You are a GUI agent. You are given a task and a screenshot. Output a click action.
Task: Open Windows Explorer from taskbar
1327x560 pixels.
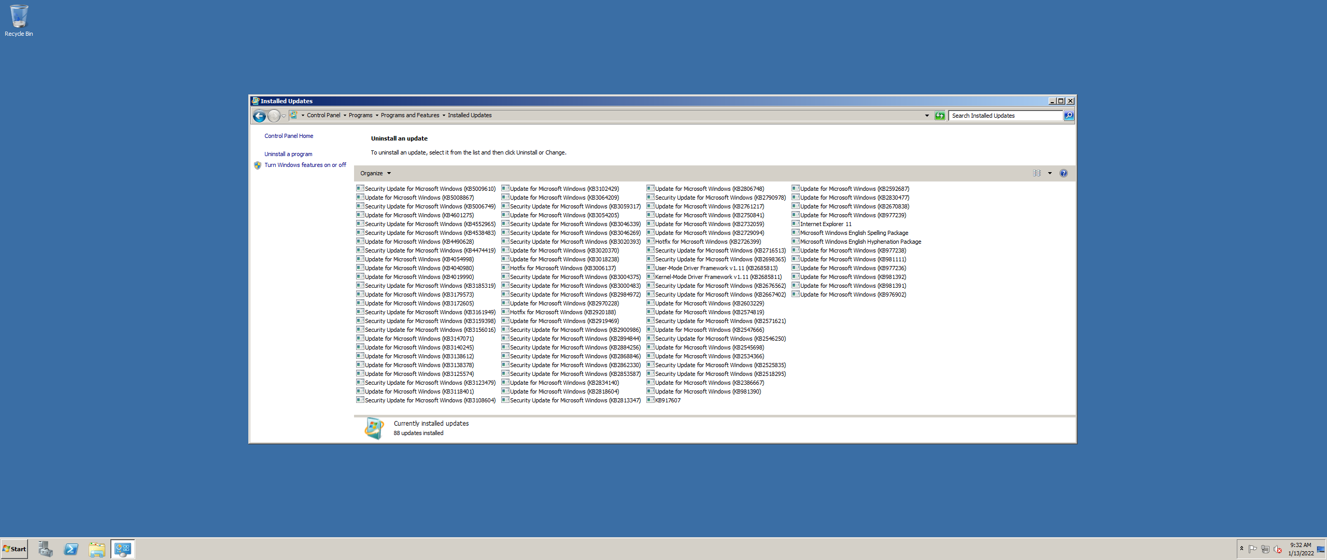pyautogui.click(x=97, y=549)
